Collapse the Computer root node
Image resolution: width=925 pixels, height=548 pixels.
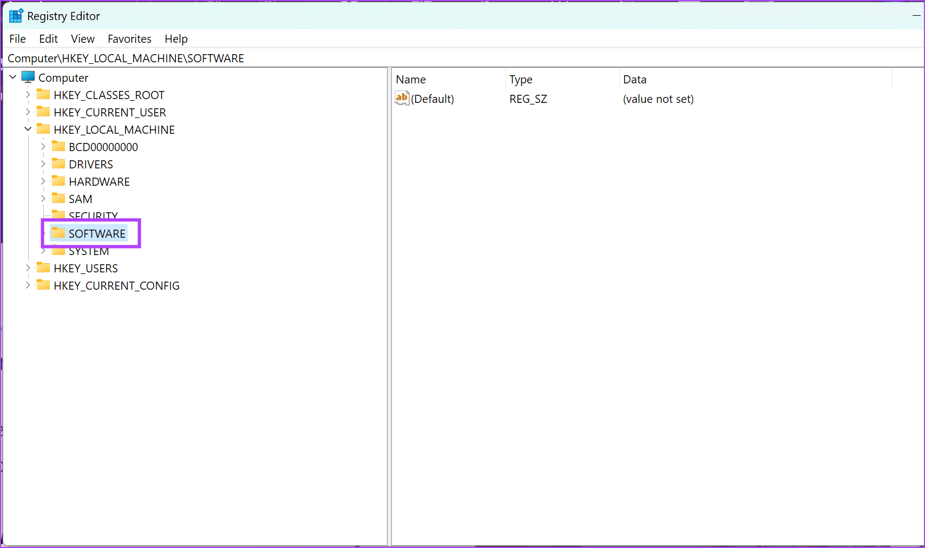click(13, 77)
